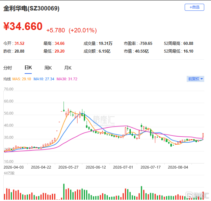211x201 pixels.
Task: Click date axis label 2026-08-04
Action: tap(178, 167)
